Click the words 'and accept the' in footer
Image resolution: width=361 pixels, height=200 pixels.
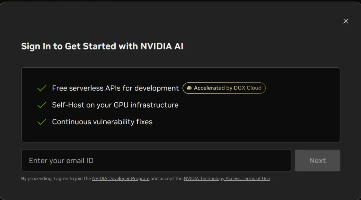(166, 179)
